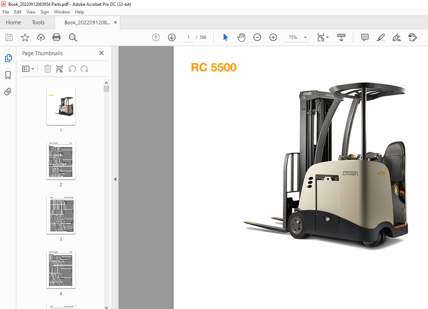Open thumbnail panel options dropdown
Screen dimensions: 428x309
pos(28,69)
